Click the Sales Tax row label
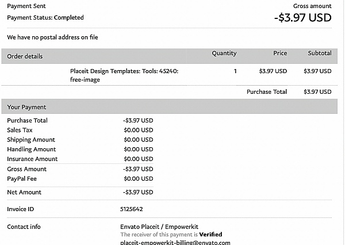The width and height of the screenshot is (345, 245). click(20, 130)
